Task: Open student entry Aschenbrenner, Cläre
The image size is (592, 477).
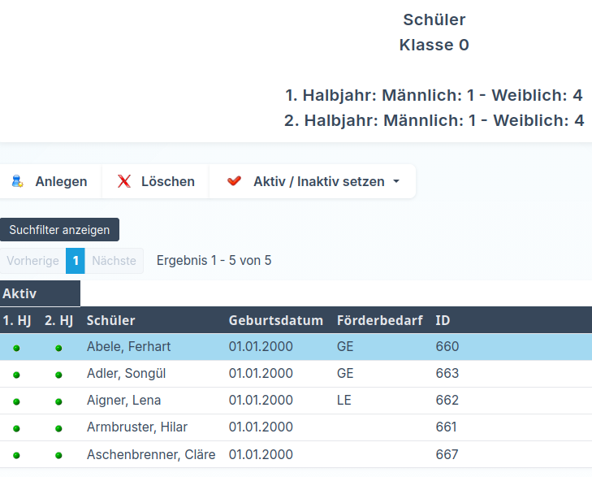Action: coord(151,454)
